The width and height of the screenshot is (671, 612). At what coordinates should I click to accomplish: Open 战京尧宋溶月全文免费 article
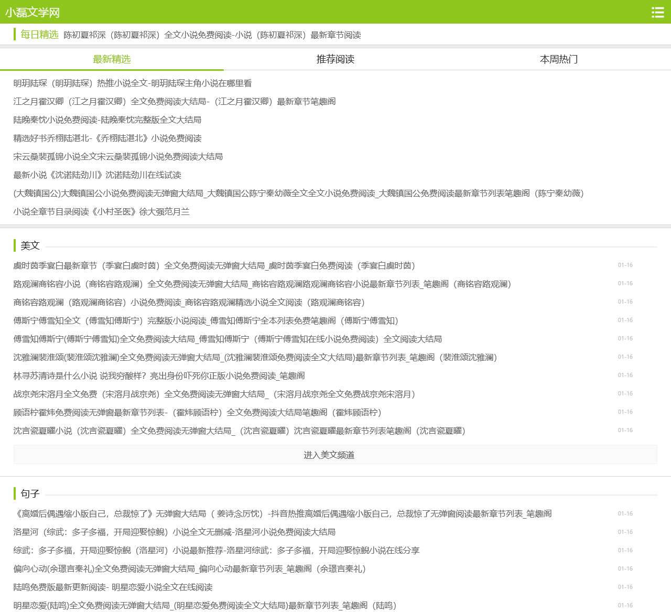[214, 394]
